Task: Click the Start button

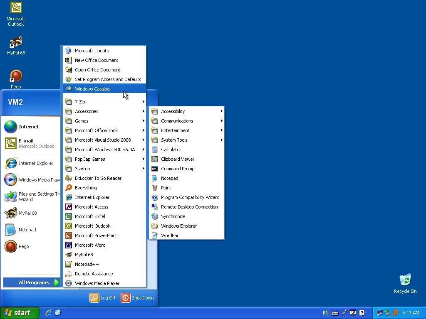Action: pos(20,313)
